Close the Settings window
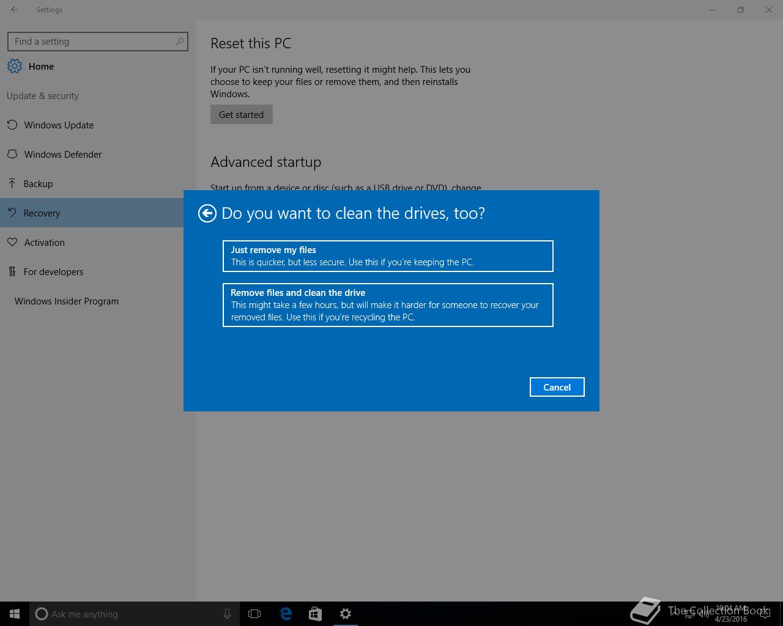Screen dimensions: 783x626 point(769,10)
